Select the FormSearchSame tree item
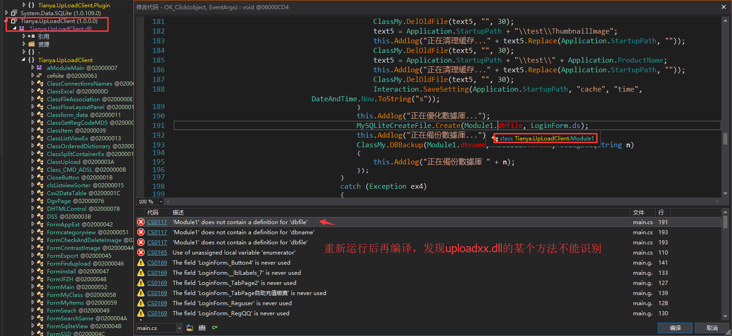 (87, 318)
